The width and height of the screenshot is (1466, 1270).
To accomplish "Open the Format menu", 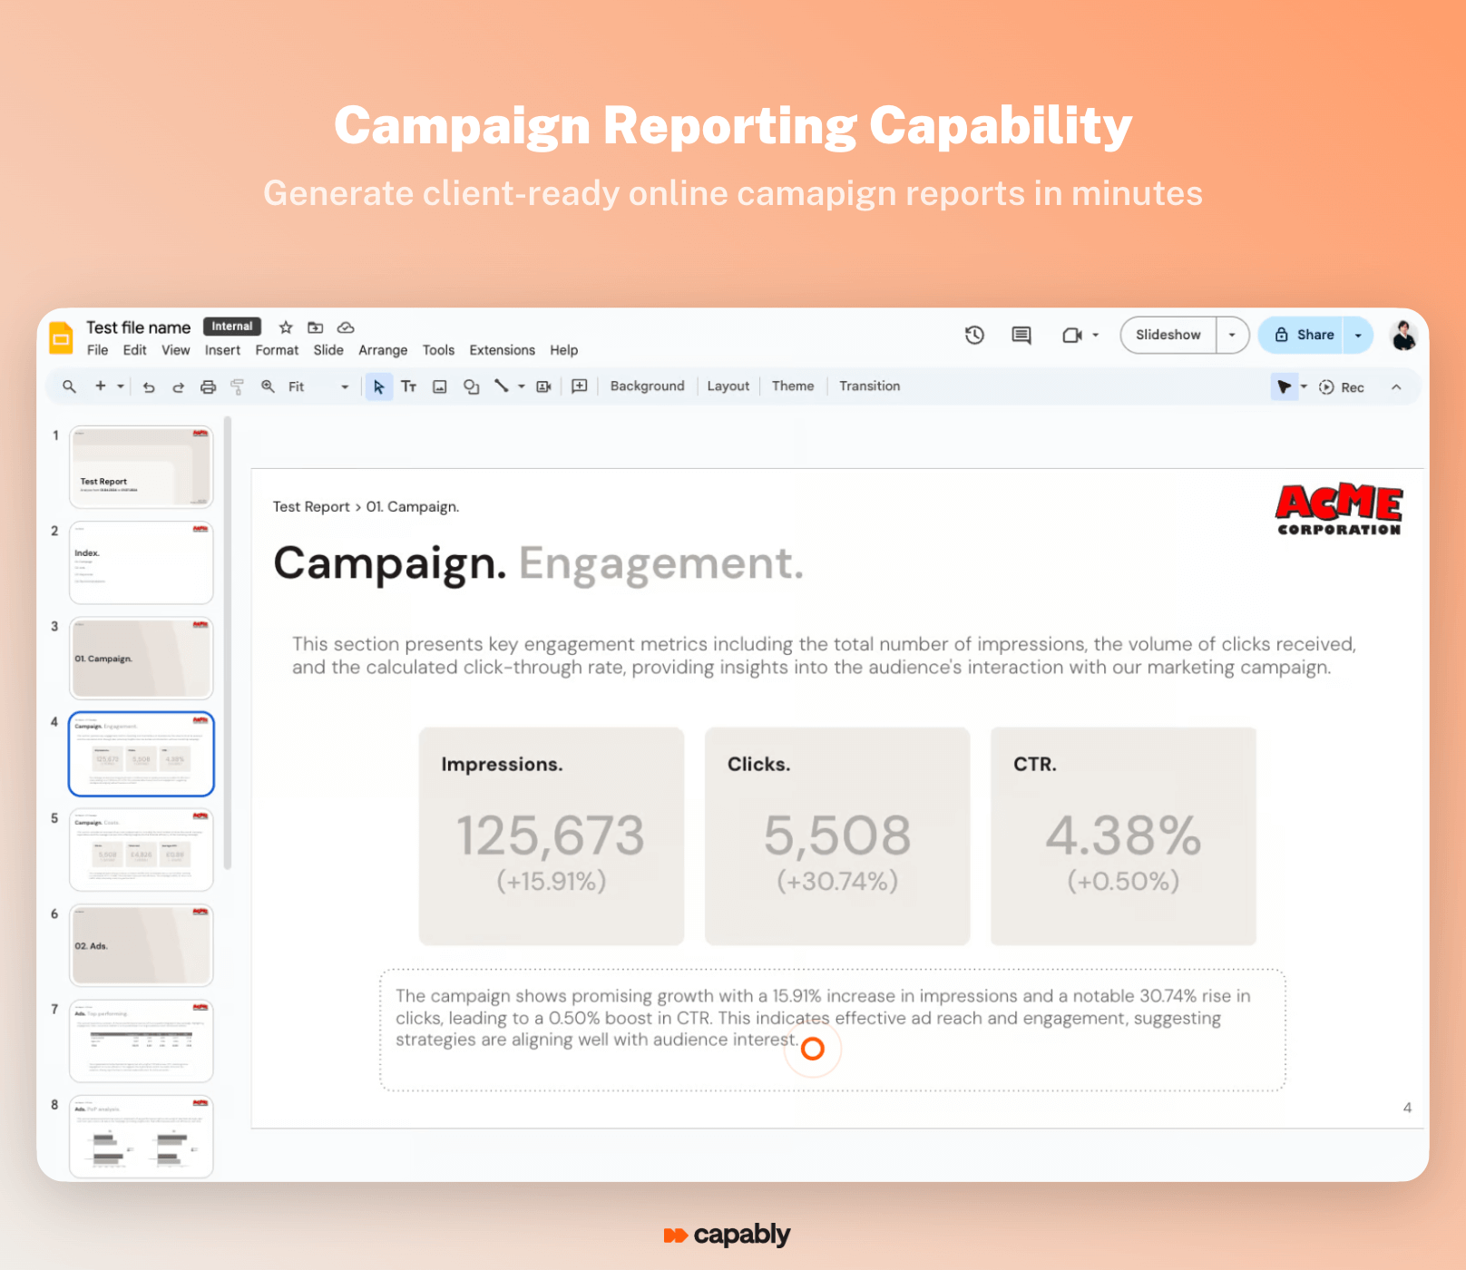I will pyautogui.click(x=277, y=350).
